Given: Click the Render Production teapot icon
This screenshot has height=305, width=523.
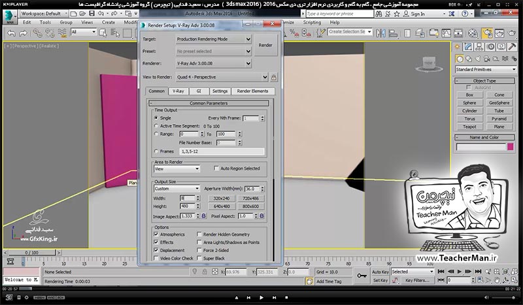Looking at the screenshot, I should (512, 33).
